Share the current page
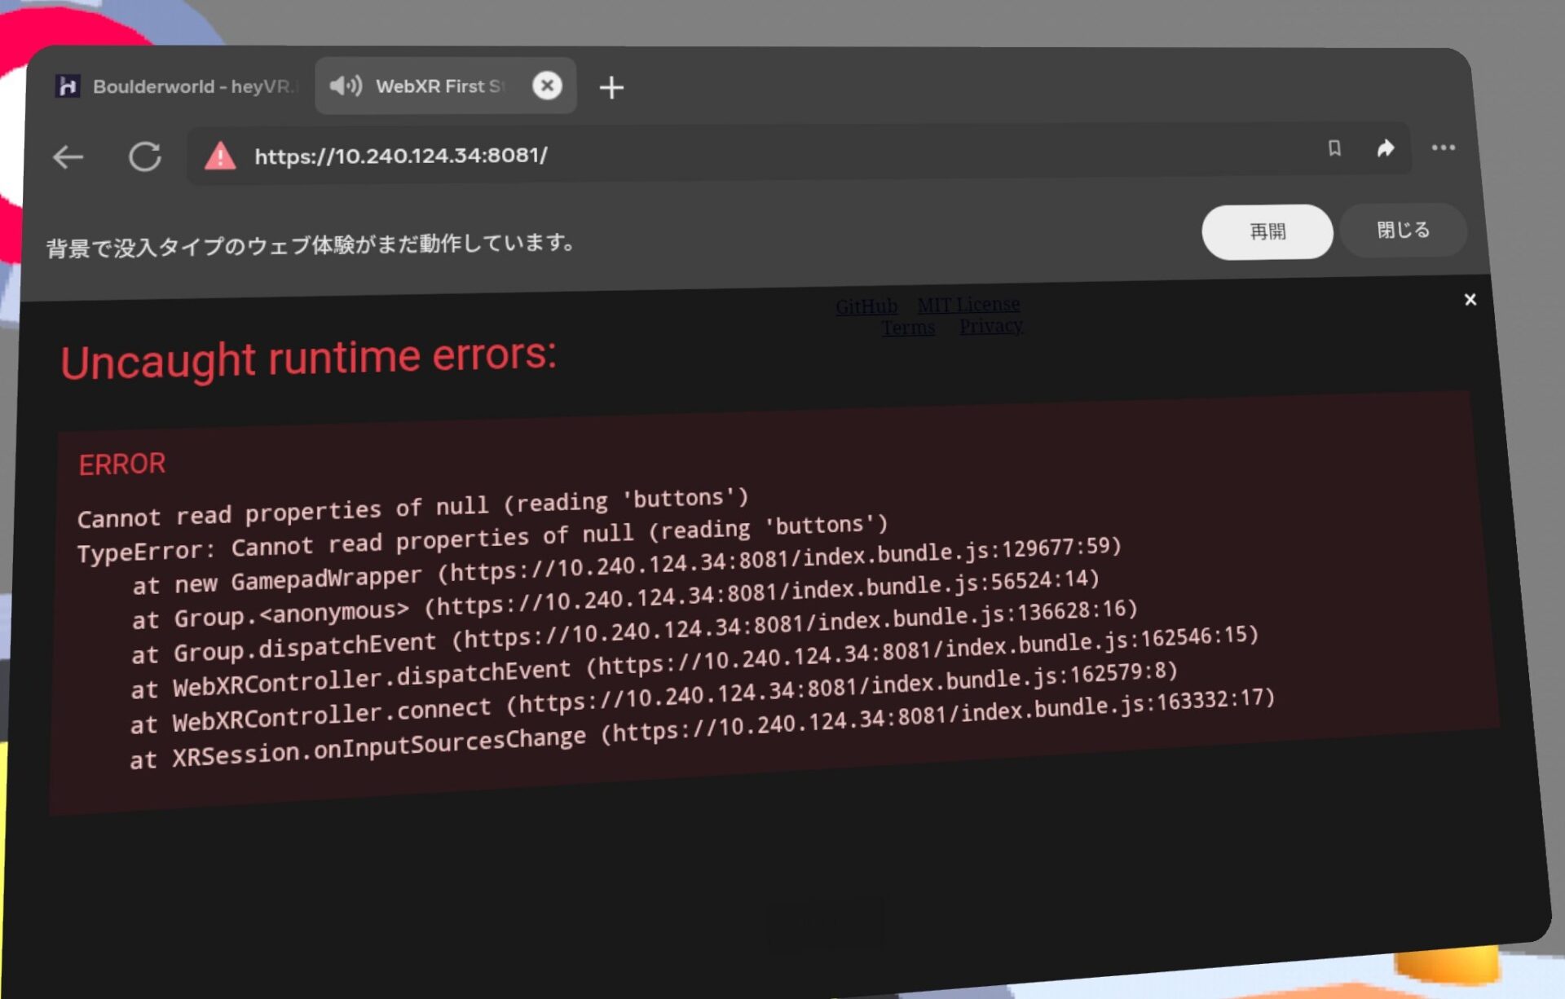1565x999 pixels. pos(1386,147)
